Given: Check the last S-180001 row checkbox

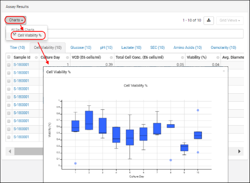Looking at the screenshot, I should coord(9,137).
